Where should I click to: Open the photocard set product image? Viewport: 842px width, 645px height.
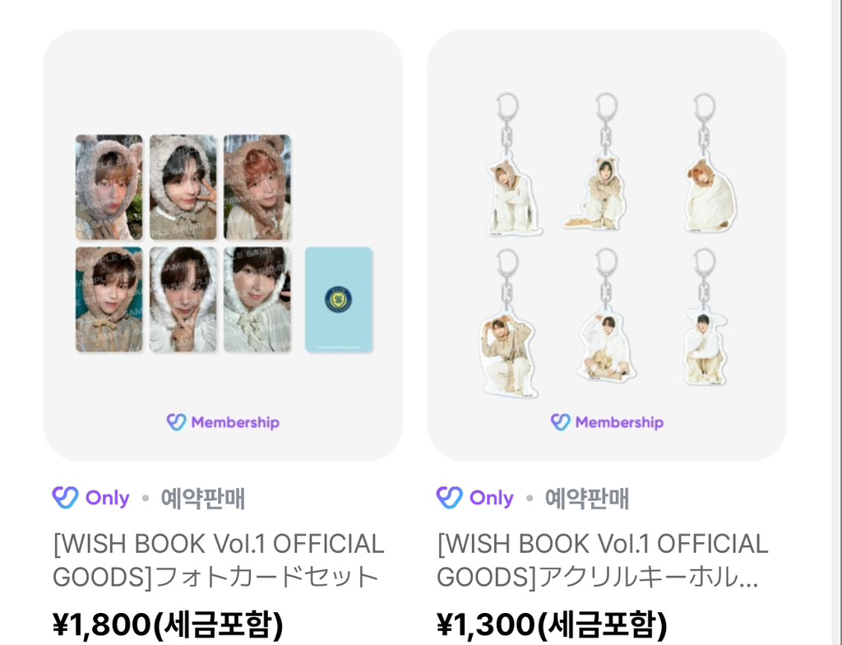point(223,245)
